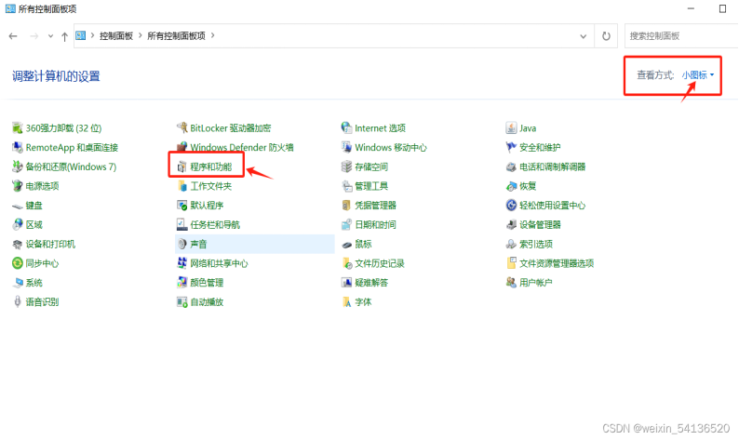739x440 pixels.
Task: Open the 文件资源管理器选项 link
Action: pyautogui.click(x=557, y=263)
